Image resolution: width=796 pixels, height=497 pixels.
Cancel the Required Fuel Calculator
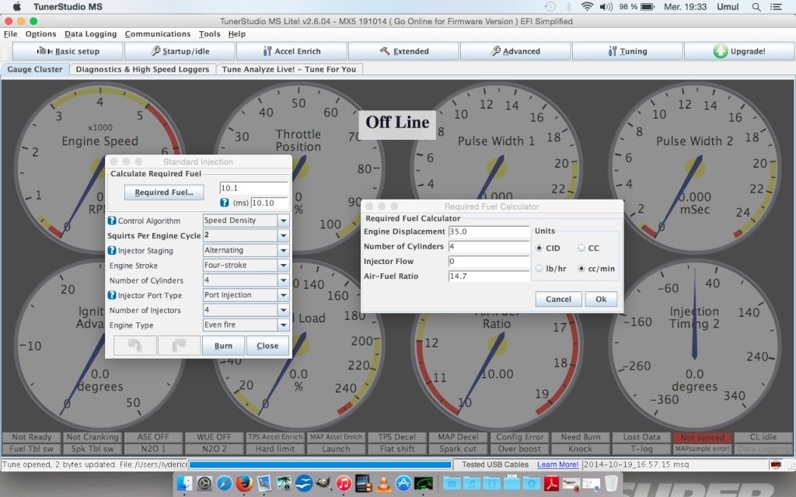click(x=558, y=299)
